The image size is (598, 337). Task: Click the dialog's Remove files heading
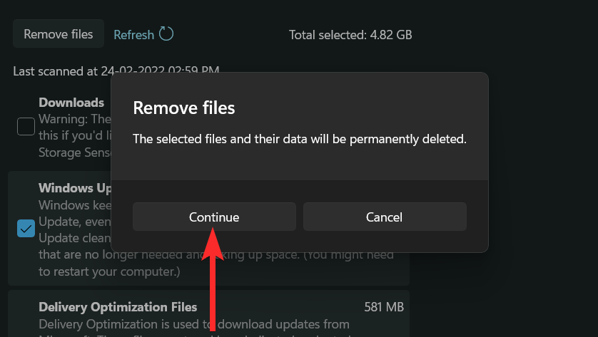coord(184,108)
